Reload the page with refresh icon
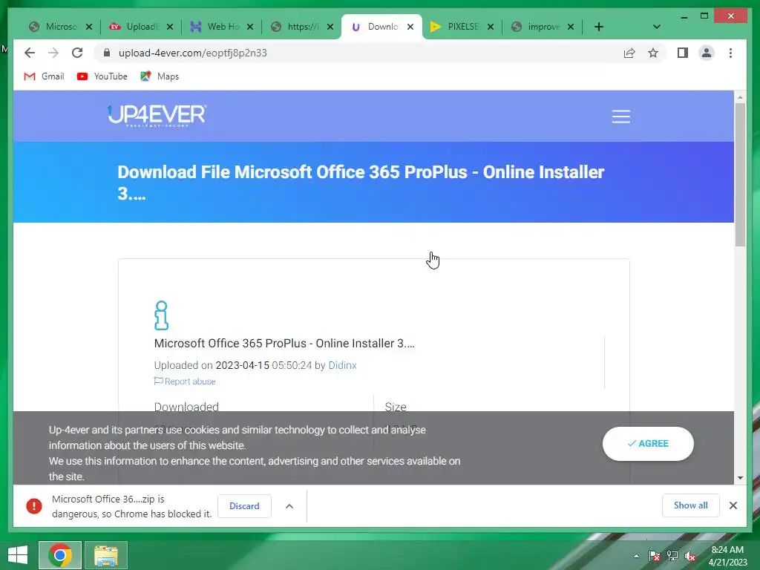This screenshot has height=570, width=760. [x=77, y=53]
